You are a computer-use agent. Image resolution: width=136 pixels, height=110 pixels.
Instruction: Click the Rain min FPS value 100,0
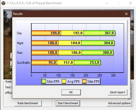tap(52, 53)
